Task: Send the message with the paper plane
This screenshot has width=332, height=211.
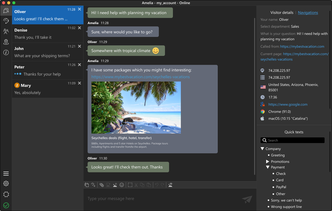Action: pos(246,199)
